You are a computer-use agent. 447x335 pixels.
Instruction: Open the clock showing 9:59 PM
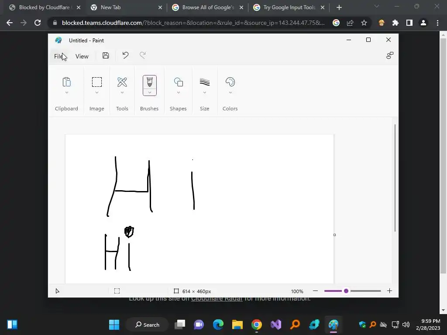coord(428,325)
